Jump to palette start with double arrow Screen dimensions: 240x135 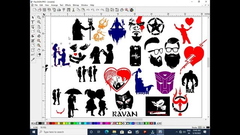click(x=32, y=123)
